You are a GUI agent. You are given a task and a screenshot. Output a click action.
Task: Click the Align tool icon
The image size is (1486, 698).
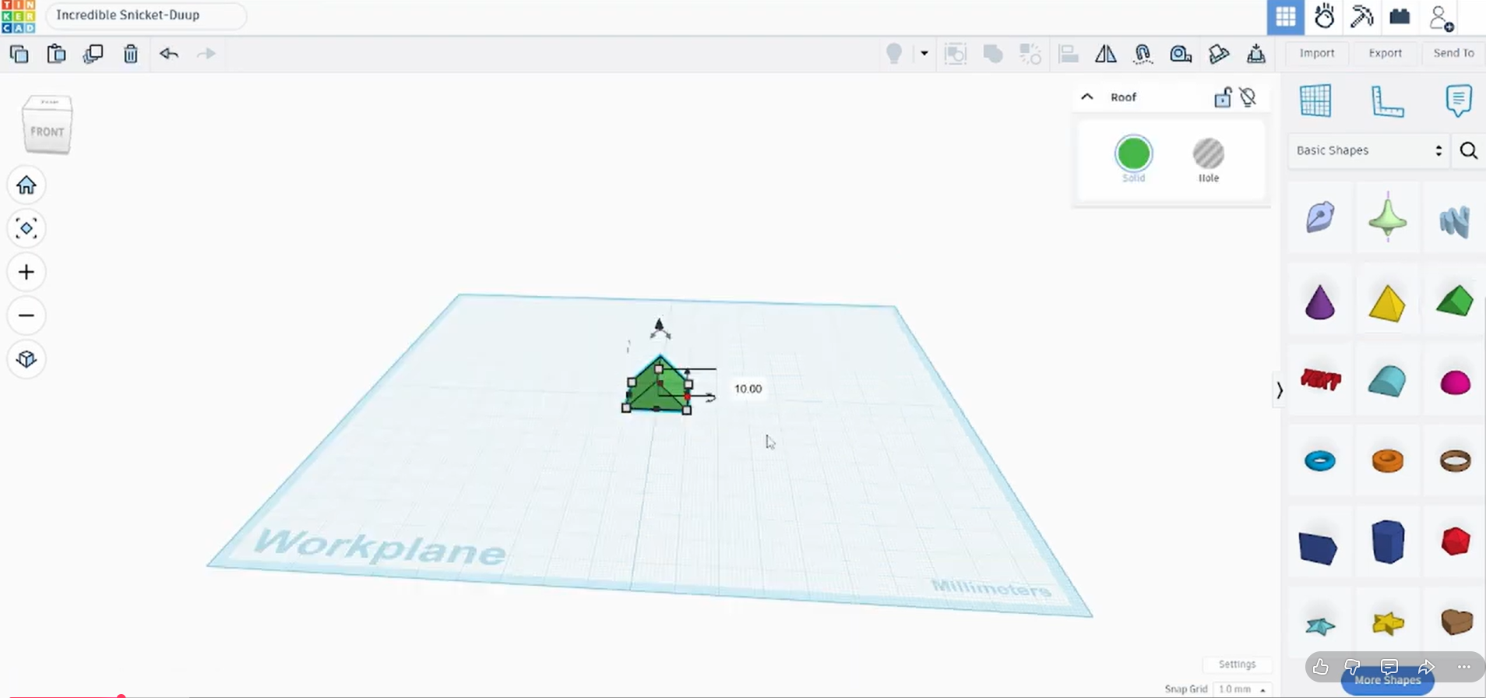coord(1068,54)
